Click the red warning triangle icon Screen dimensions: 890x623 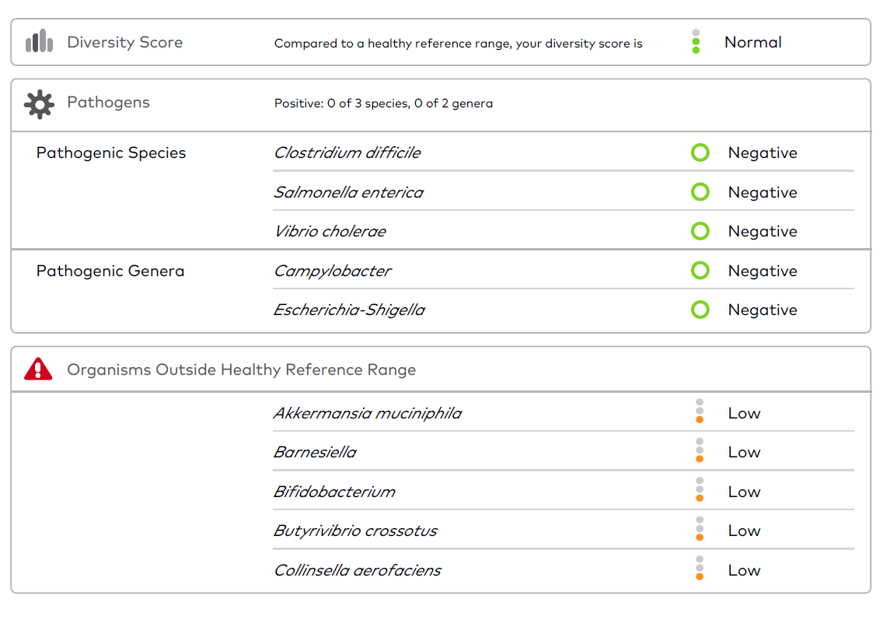pos(38,369)
